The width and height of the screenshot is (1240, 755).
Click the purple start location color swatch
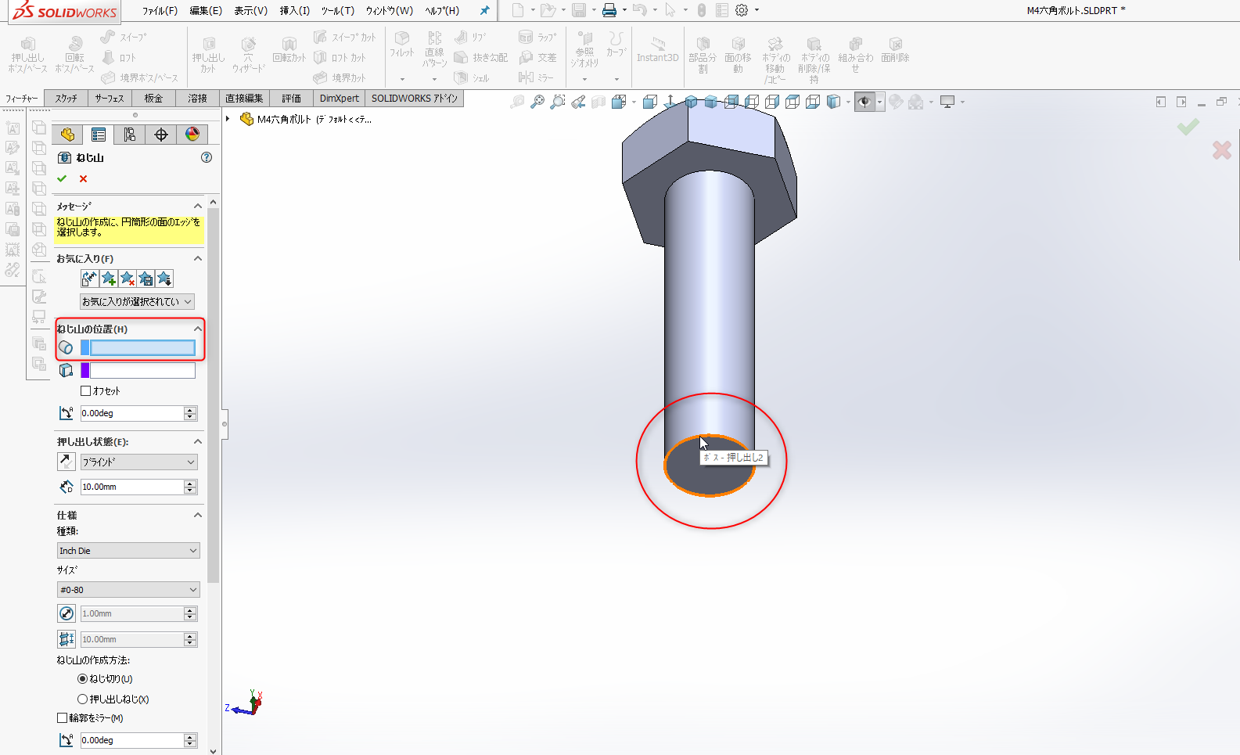coord(85,370)
